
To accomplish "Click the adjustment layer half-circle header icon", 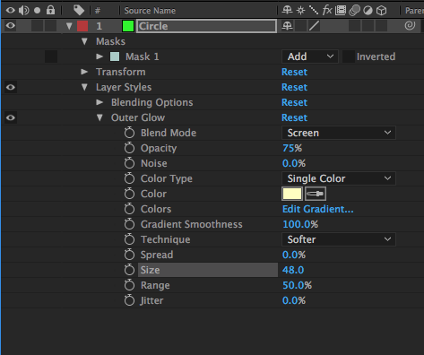I will 368,11.
